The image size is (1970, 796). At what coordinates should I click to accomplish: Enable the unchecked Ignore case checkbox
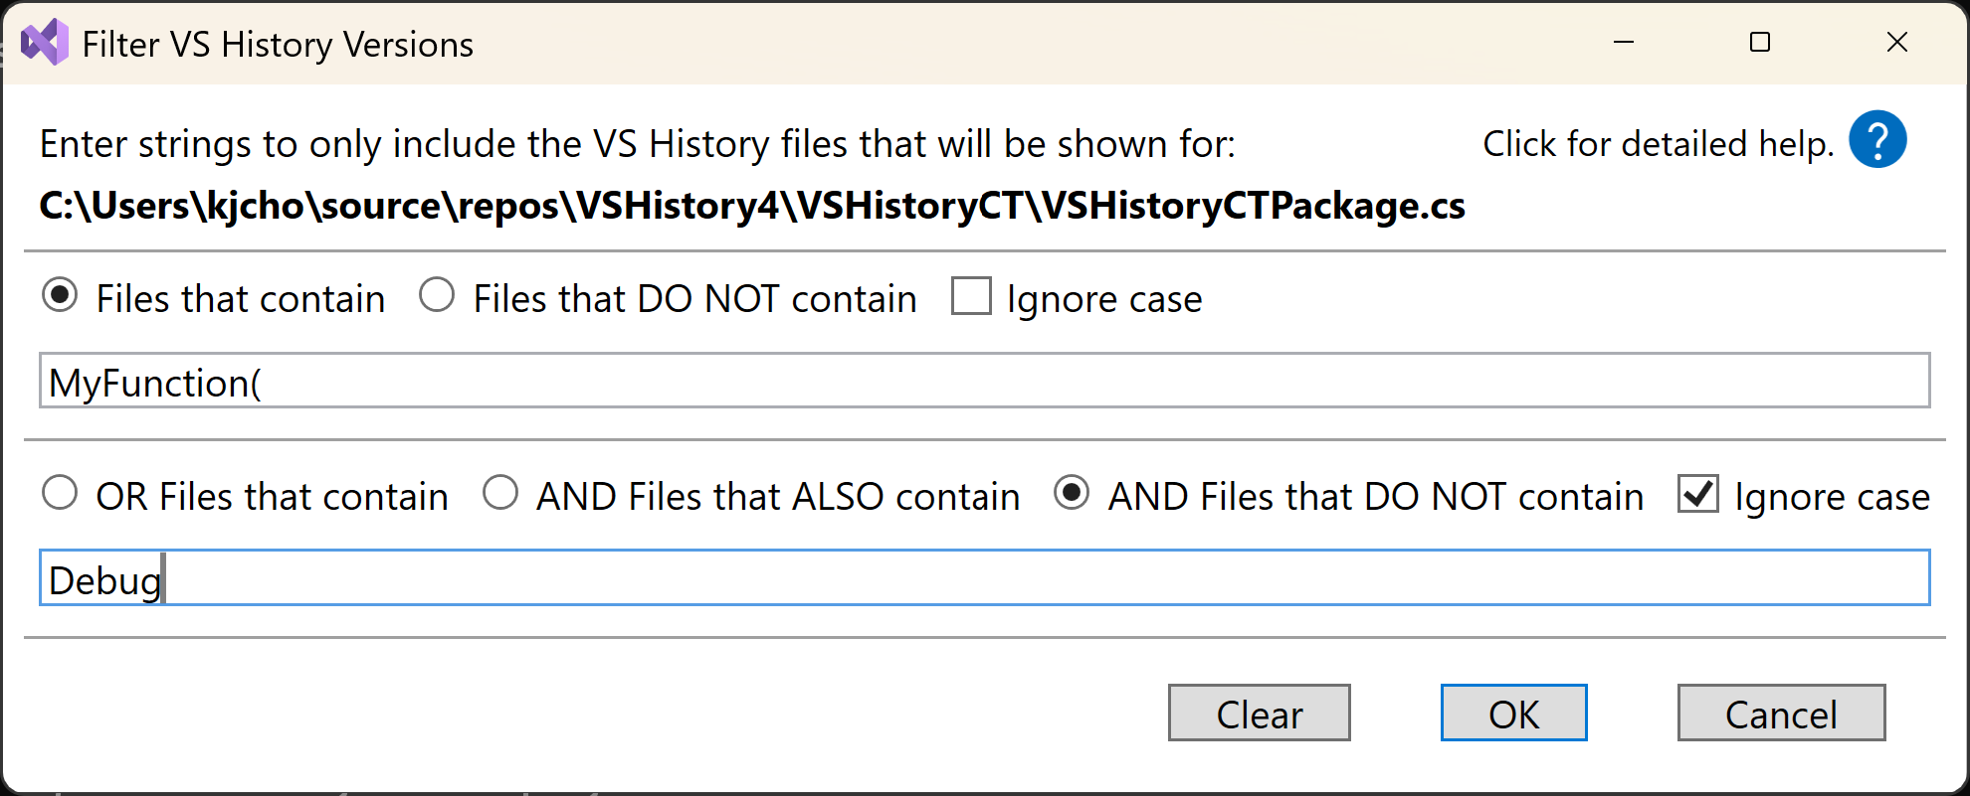click(x=971, y=296)
